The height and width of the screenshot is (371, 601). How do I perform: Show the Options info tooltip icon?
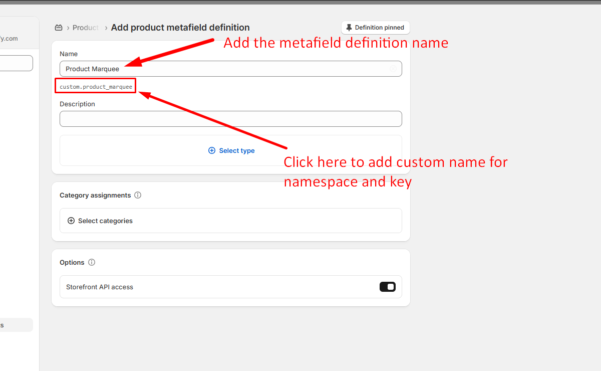pyautogui.click(x=92, y=262)
